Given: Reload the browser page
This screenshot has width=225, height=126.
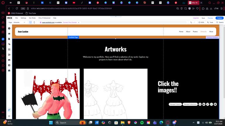Looking at the screenshot, I should (x=17, y=8).
